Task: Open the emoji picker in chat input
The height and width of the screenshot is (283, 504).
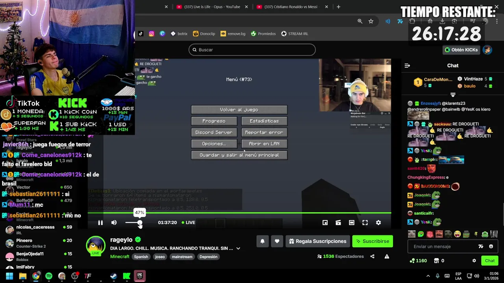Action: pyautogui.click(x=491, y=246)
